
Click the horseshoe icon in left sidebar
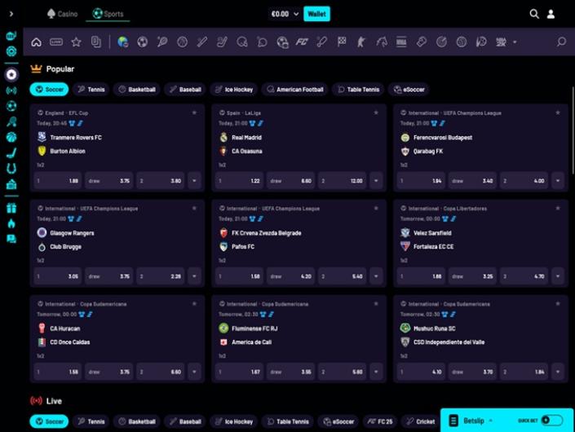click(11, 169)
